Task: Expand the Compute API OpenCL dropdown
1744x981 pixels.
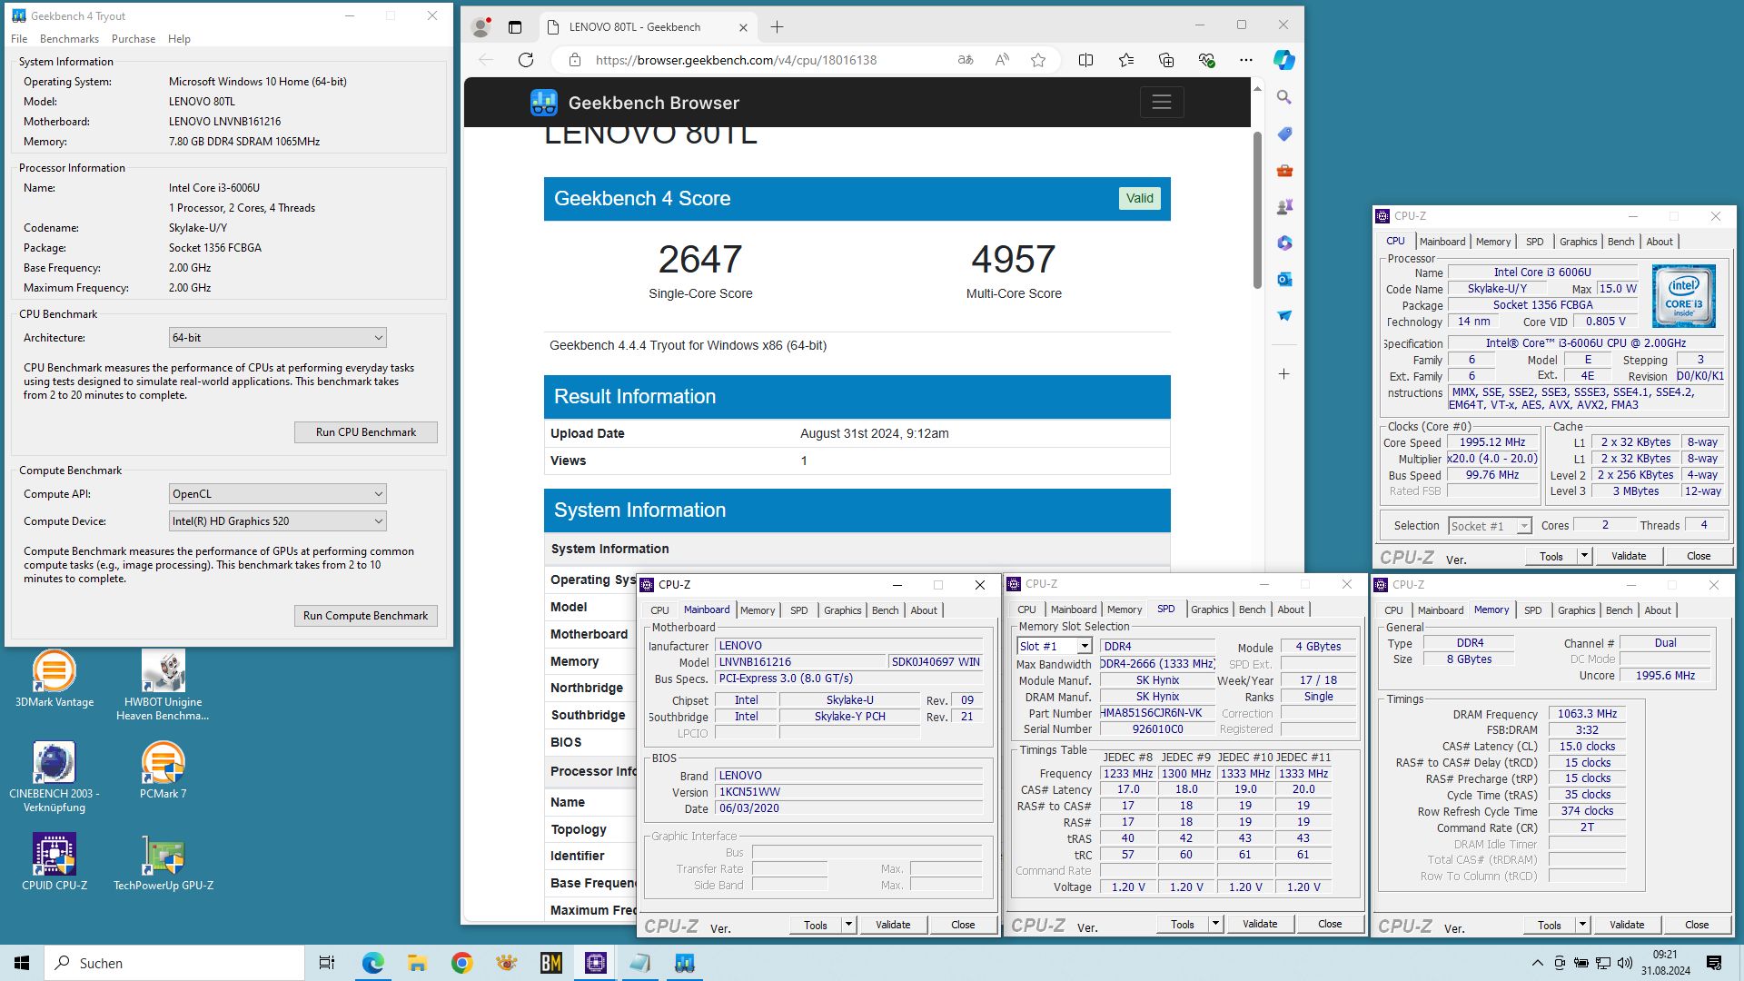Action: coord(278,494)
